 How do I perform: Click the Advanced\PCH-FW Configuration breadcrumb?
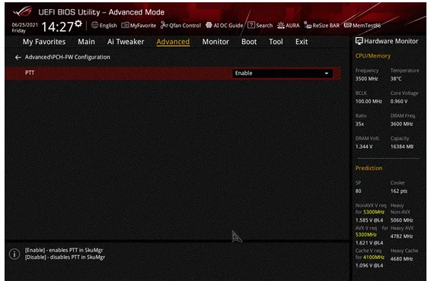tap(67, 57)
